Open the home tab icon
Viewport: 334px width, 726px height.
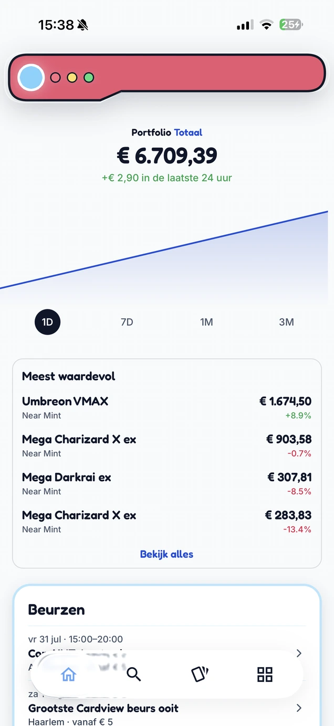point(68,675)
